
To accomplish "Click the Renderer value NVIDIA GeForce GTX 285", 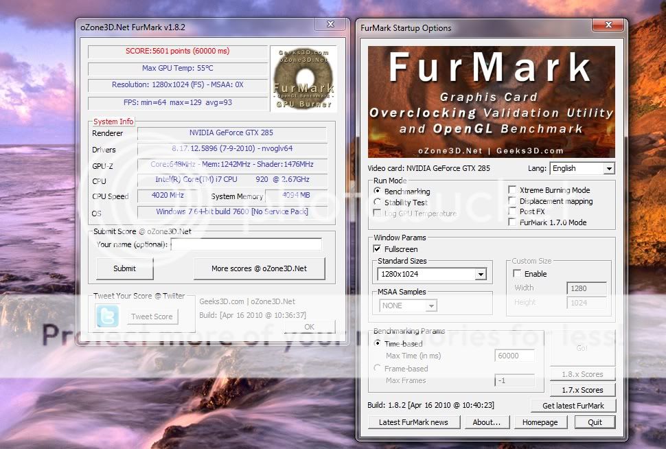I will [x=231, y=133].
